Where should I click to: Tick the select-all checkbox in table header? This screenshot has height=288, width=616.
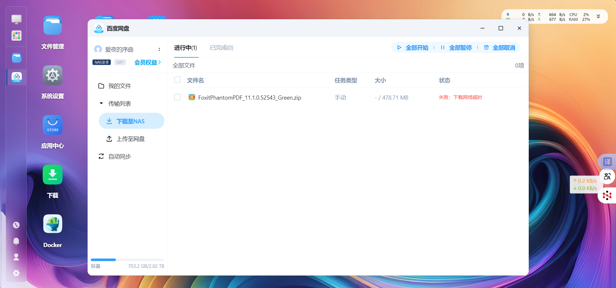(177, 80)
